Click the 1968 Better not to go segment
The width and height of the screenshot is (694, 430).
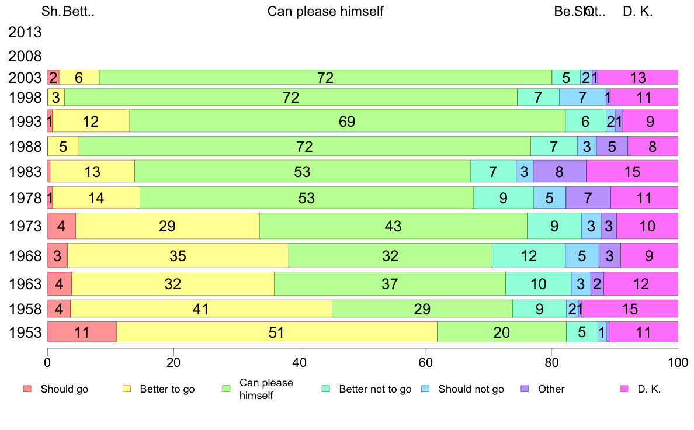click(529, 256)
